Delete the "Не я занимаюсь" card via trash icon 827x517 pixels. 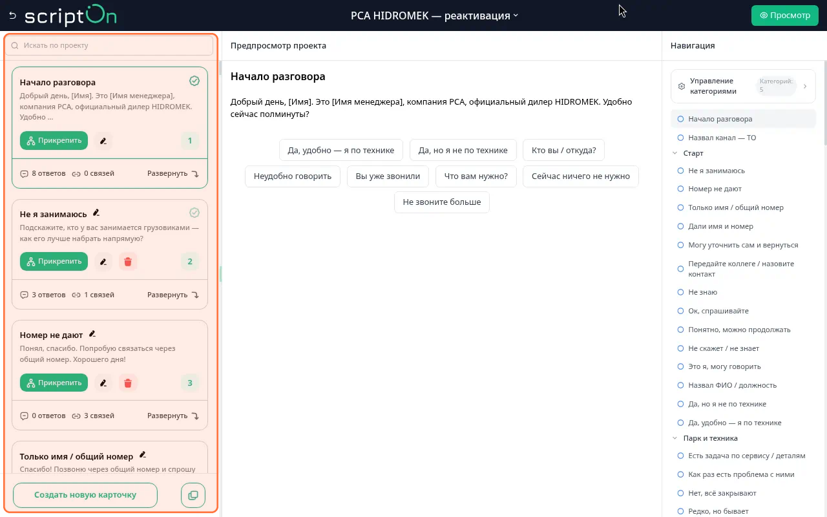pos(128,262)
